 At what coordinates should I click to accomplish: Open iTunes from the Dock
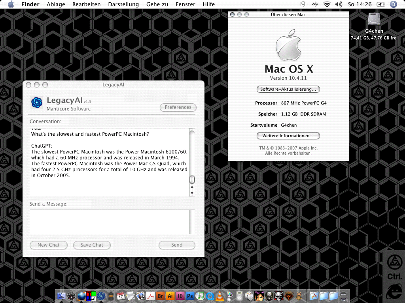(200, 296)
